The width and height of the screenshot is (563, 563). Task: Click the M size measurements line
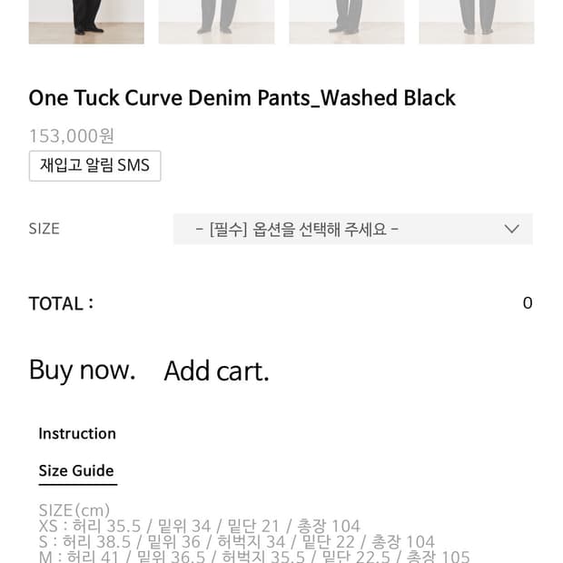(x=254, y=556)
